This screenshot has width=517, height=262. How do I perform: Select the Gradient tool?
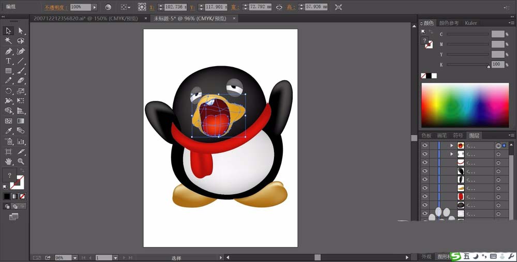click(x=21, y=121)
